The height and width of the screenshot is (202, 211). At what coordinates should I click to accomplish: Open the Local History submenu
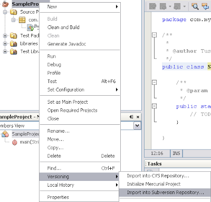click(x=80, y=185)
